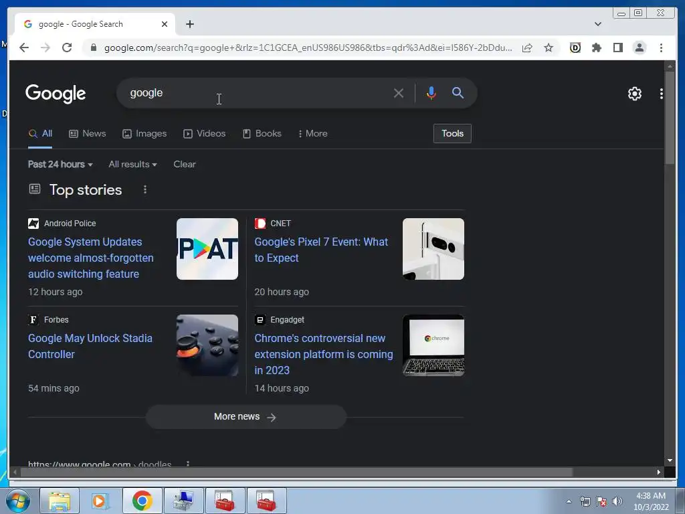The image size is (685, 514).
Task: Submit search with magnifier icon
Action: point(458,92)
